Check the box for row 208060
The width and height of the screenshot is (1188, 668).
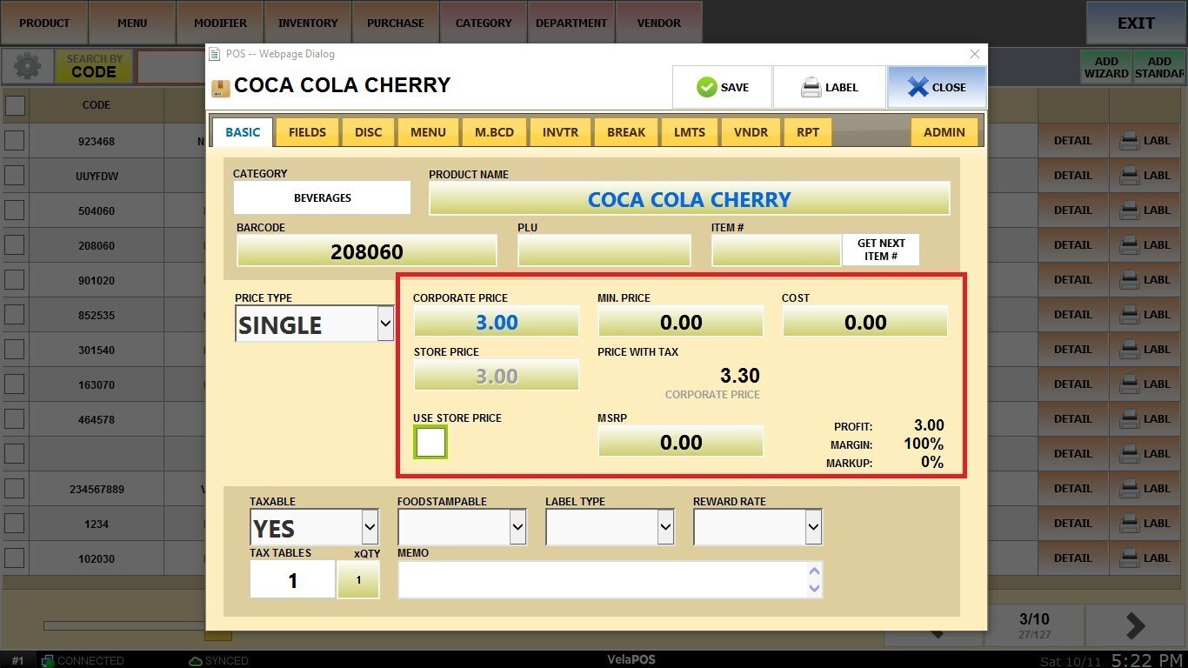(x=15, y=245)
